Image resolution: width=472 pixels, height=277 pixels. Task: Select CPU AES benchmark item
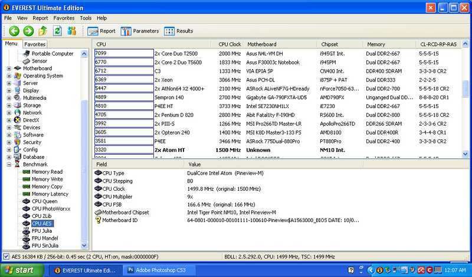coord(42,223)
